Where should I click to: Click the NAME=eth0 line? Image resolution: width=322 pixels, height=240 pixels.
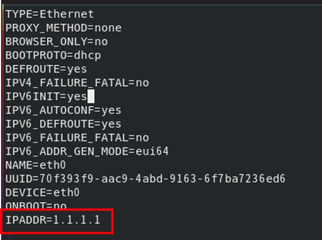[x=36, y=165]
